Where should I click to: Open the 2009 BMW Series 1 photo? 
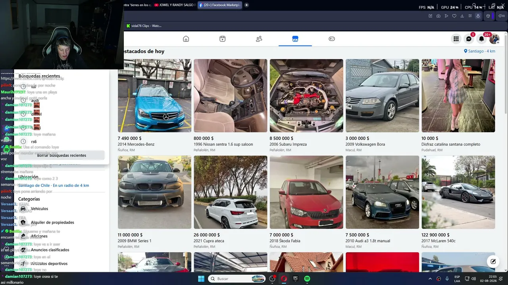coord(154,192)
